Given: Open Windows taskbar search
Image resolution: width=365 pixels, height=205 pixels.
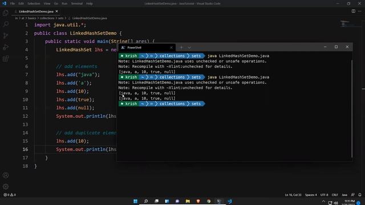Looking at the screenshot, I should tap(146, 201).
